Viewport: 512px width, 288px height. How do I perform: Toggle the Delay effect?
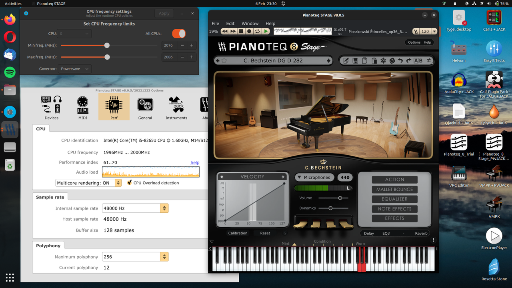click(x=369, y=233)
